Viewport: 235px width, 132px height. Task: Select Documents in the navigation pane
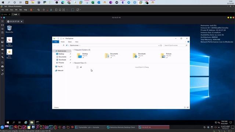pyautogui.click(x=62, y=57)
